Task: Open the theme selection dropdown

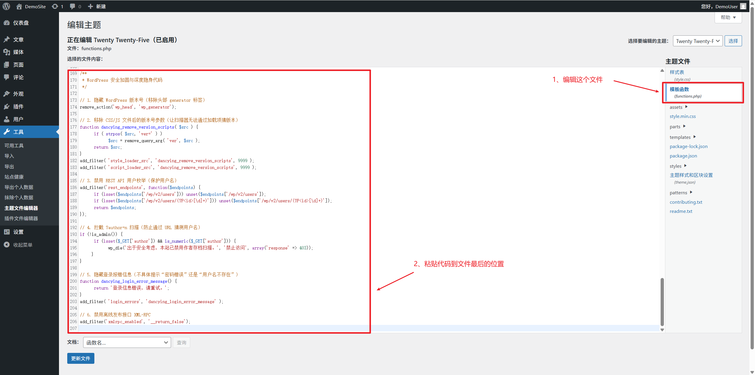Action: (697, 41)
